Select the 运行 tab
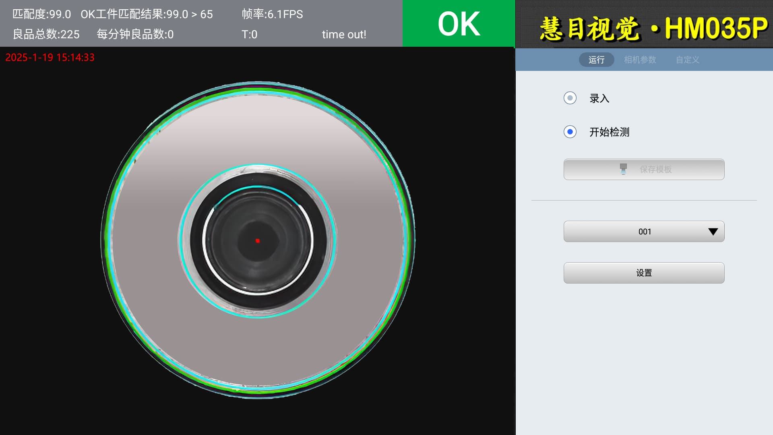 [x=596, y=60]
